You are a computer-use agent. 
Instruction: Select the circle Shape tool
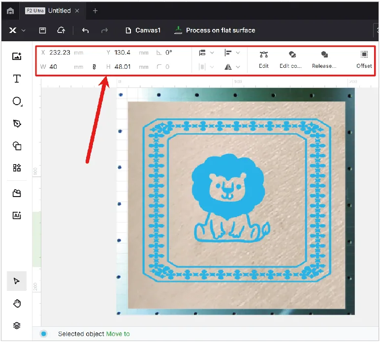pyautogui.click(x=17, y=101)
